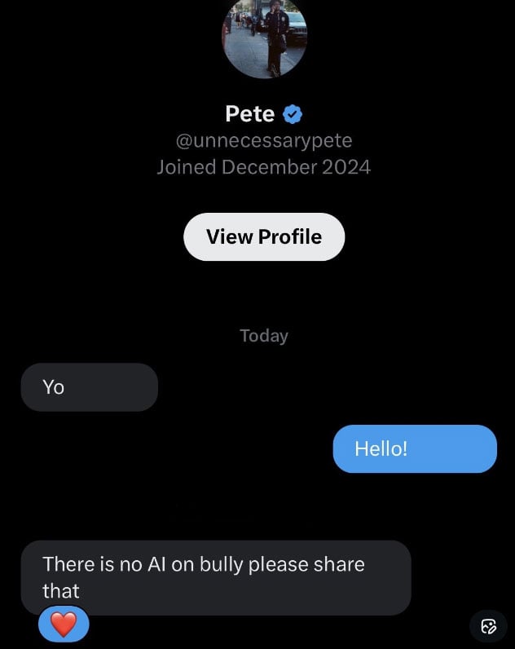Select the received "Yo" message bubble
Viewport: 515px width, 649px height.
(89, 387)
